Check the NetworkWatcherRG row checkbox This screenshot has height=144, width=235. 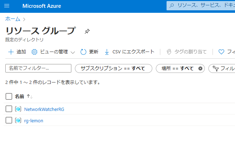coord(9,109)
